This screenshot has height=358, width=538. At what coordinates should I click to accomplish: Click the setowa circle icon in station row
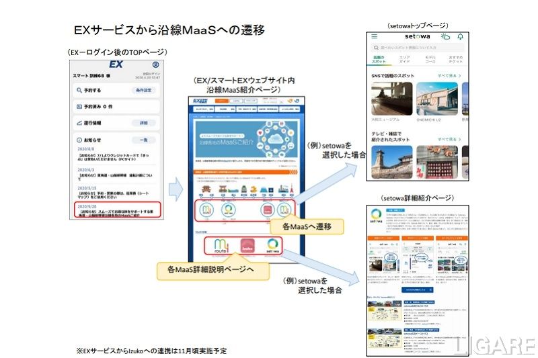[228, 210]
